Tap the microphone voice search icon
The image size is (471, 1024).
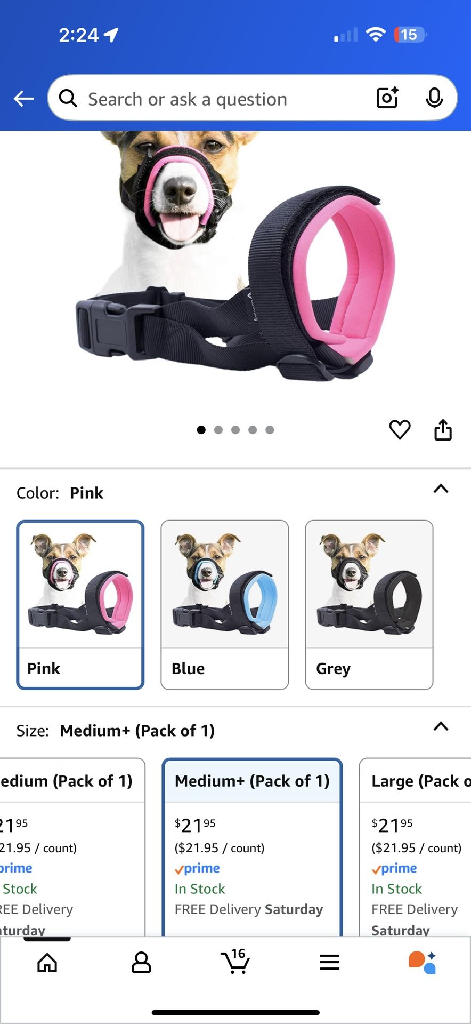point(434,98)
